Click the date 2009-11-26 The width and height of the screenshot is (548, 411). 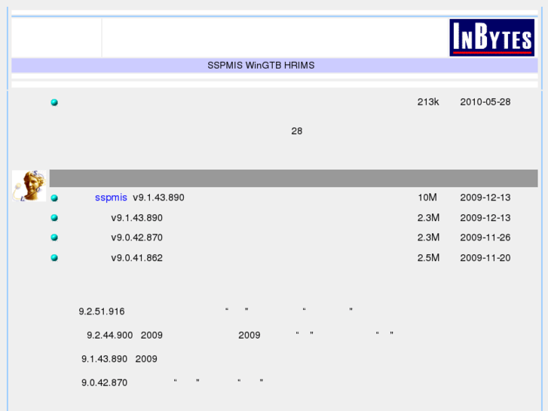tap(485, 238)
